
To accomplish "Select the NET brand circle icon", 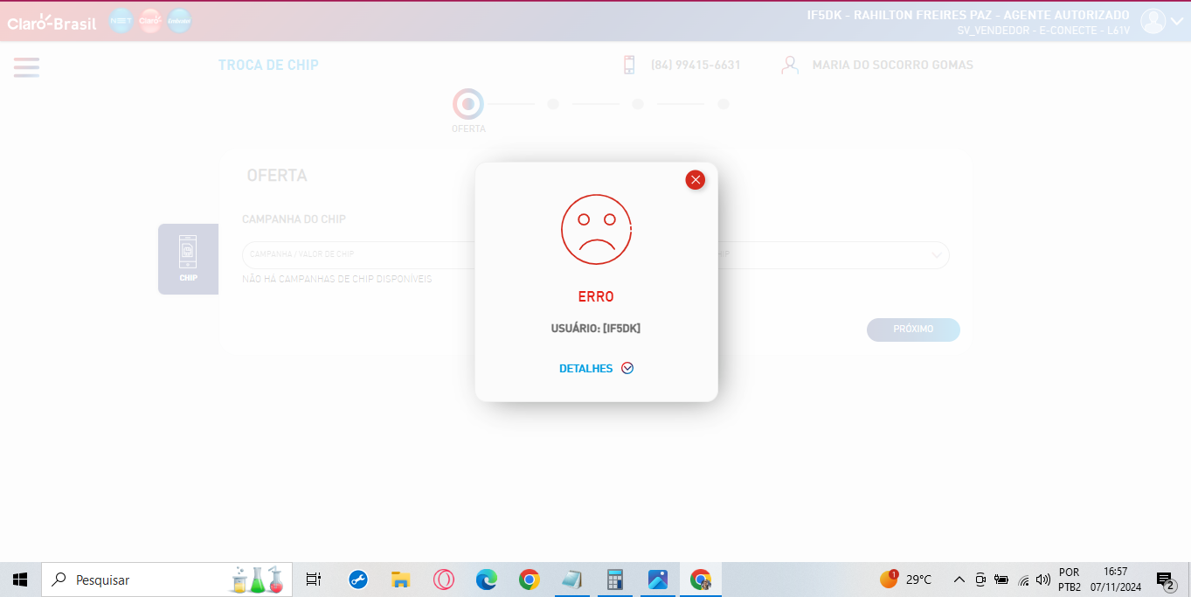I will (121, 21).
